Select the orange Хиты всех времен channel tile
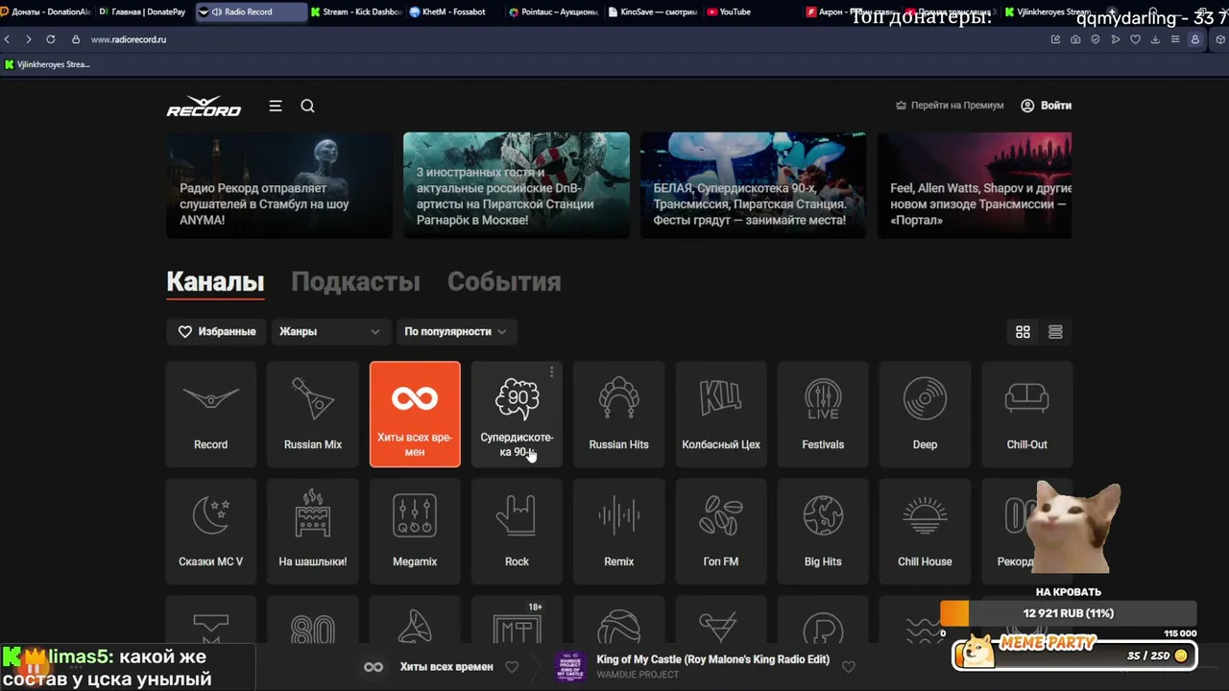The image size is (1229, 691). pos(415,414)
